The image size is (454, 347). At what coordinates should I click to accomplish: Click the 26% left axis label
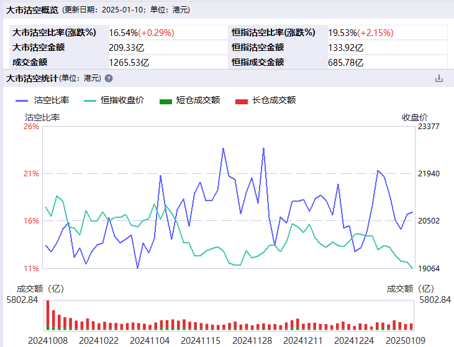(x=31, y=127)
